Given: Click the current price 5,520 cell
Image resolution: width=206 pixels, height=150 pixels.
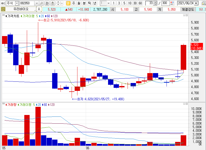Looking at the screenshot, I should tap(52, 9).
